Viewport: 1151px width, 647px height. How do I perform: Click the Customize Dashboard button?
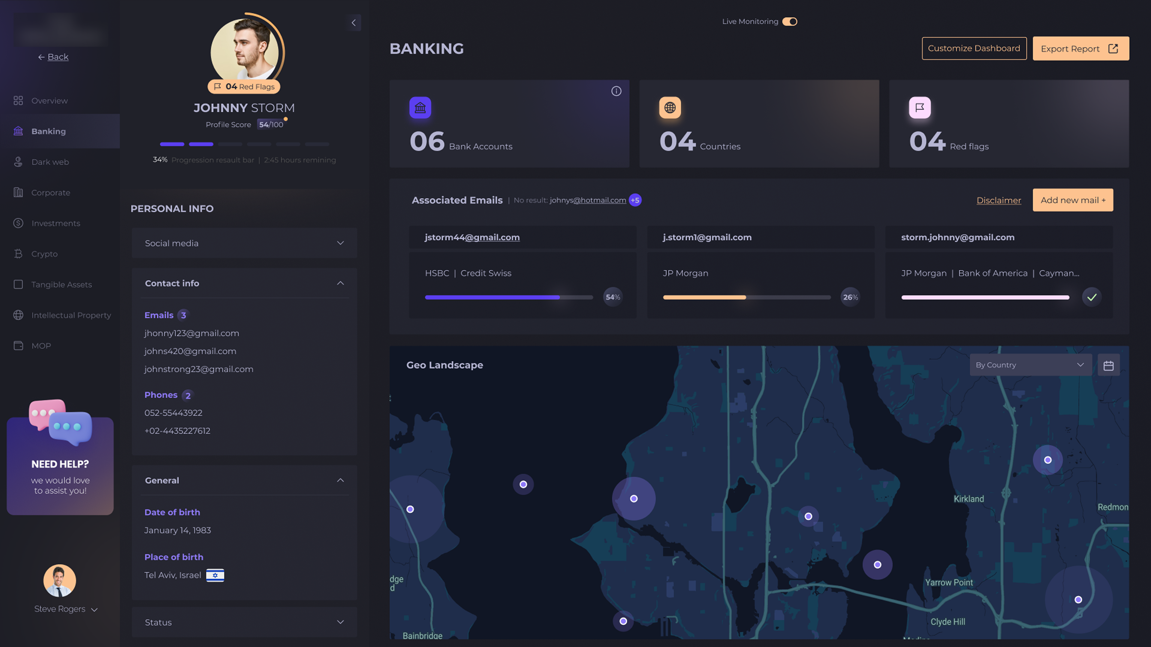click(x=974, y=48)
